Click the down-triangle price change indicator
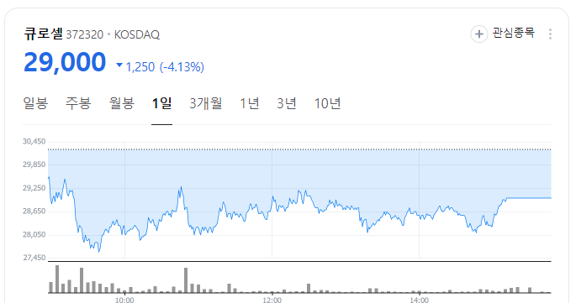576x303 pixels. tap(119, 65)
